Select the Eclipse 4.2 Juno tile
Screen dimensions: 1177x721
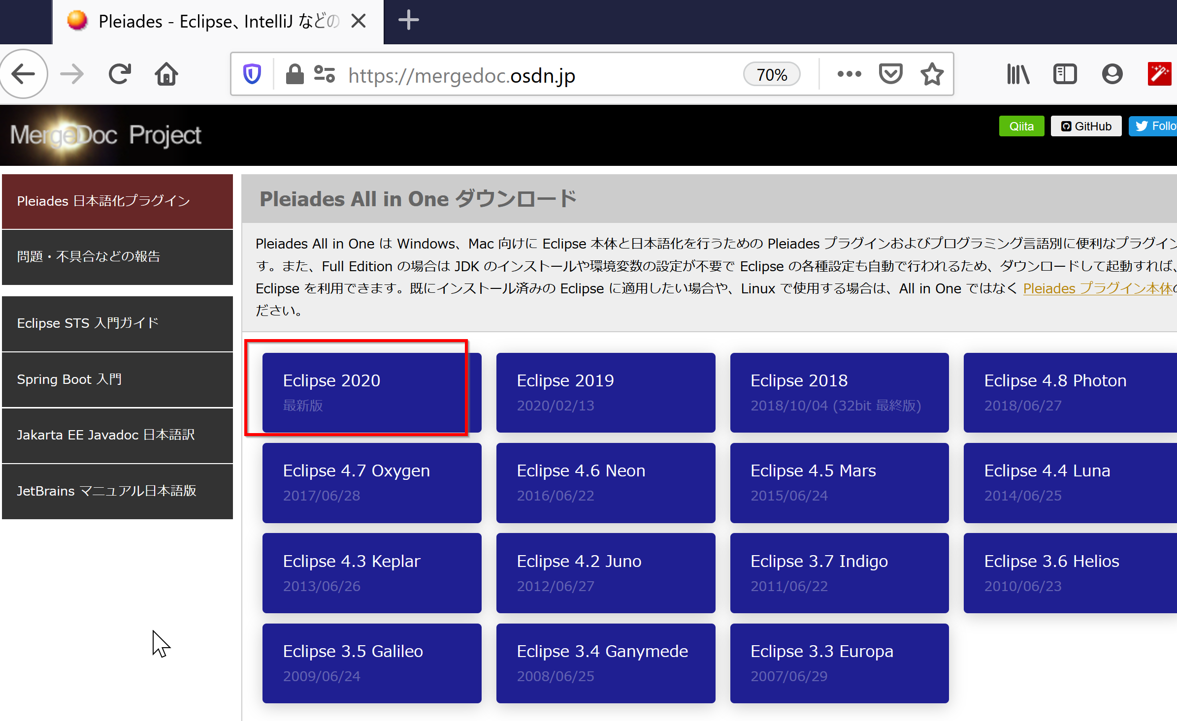pyautogui.click(x=606, y=573)
